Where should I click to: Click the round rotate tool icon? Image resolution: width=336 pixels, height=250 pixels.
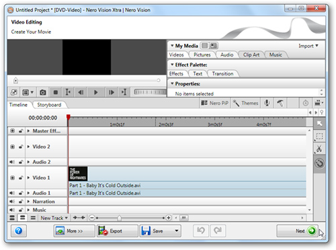click(x=319, y=163)
